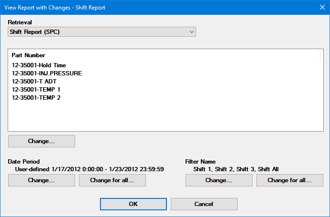Click the user-defined date range text
The image size is (330, 217).
pyautogui.click(x=89, y=169)
